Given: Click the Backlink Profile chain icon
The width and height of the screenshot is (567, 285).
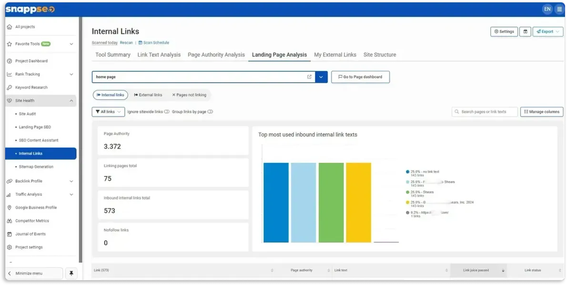Looking at the screenshot, I should [x=10, y=181].
